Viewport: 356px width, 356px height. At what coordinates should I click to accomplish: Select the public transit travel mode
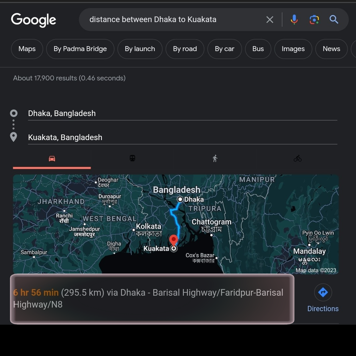133,158
